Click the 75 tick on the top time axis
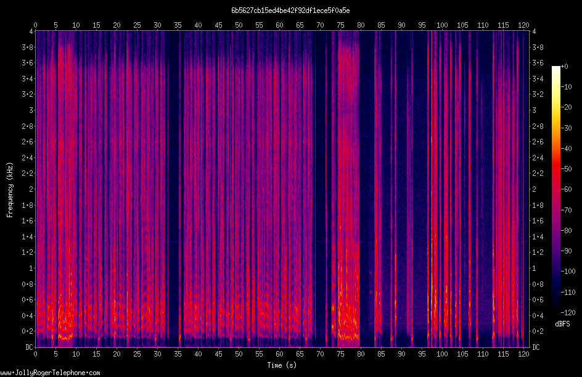Viewport: 582px width, 377px height. [x=340, y=25]
